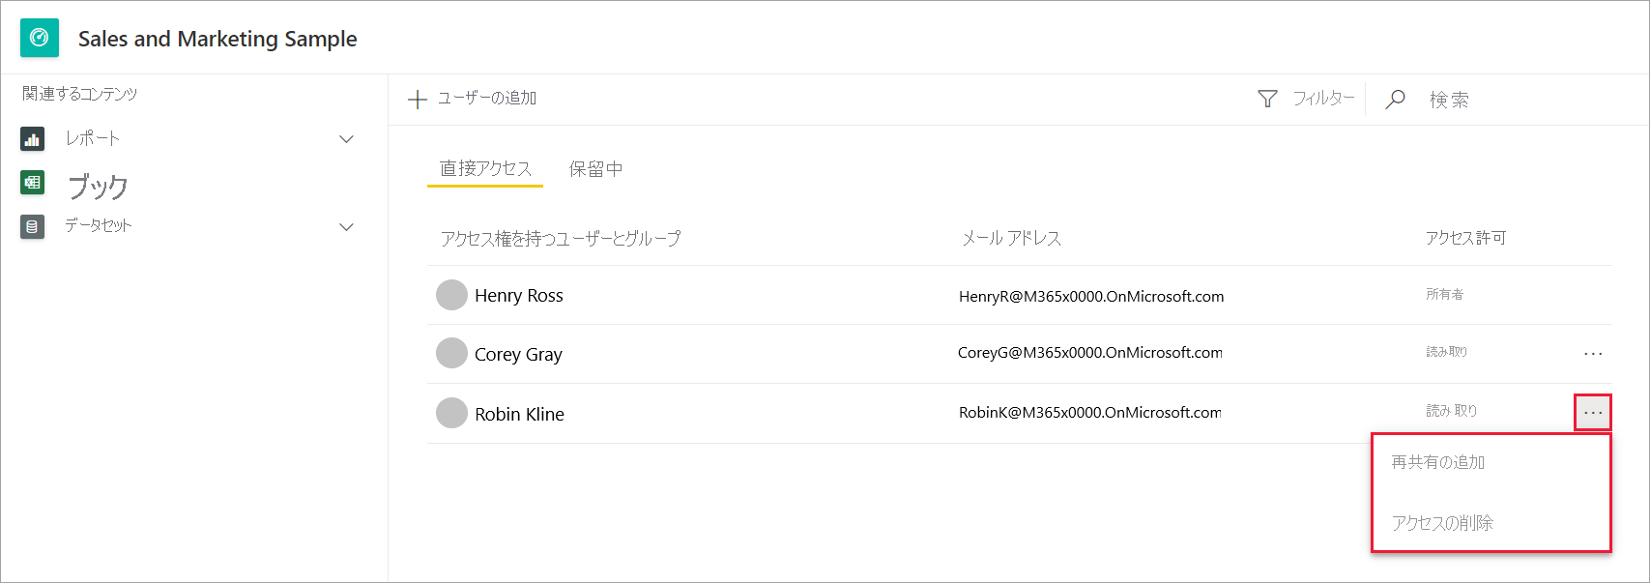
Task: Click email CoreyG@M365x0000.OnMicrosoft.com
Action: point(1090,353)
